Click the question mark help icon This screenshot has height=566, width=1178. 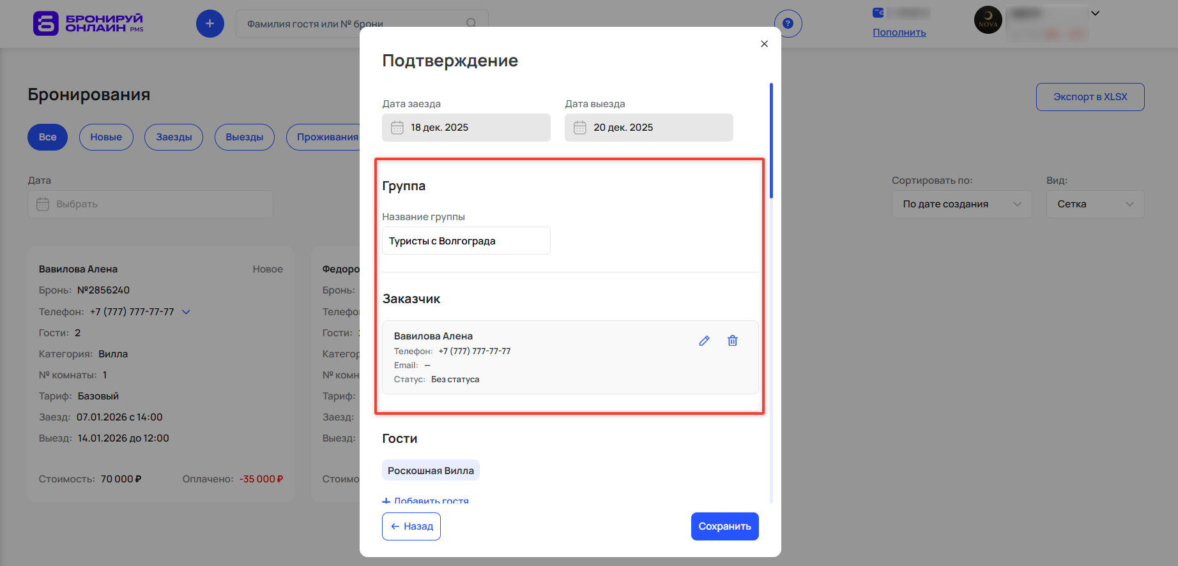point(788,24)
